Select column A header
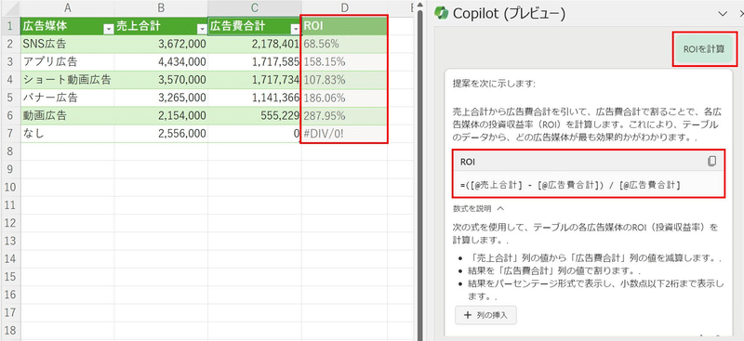744x341 pixels. pyautogui.click(x=67, y=7)
